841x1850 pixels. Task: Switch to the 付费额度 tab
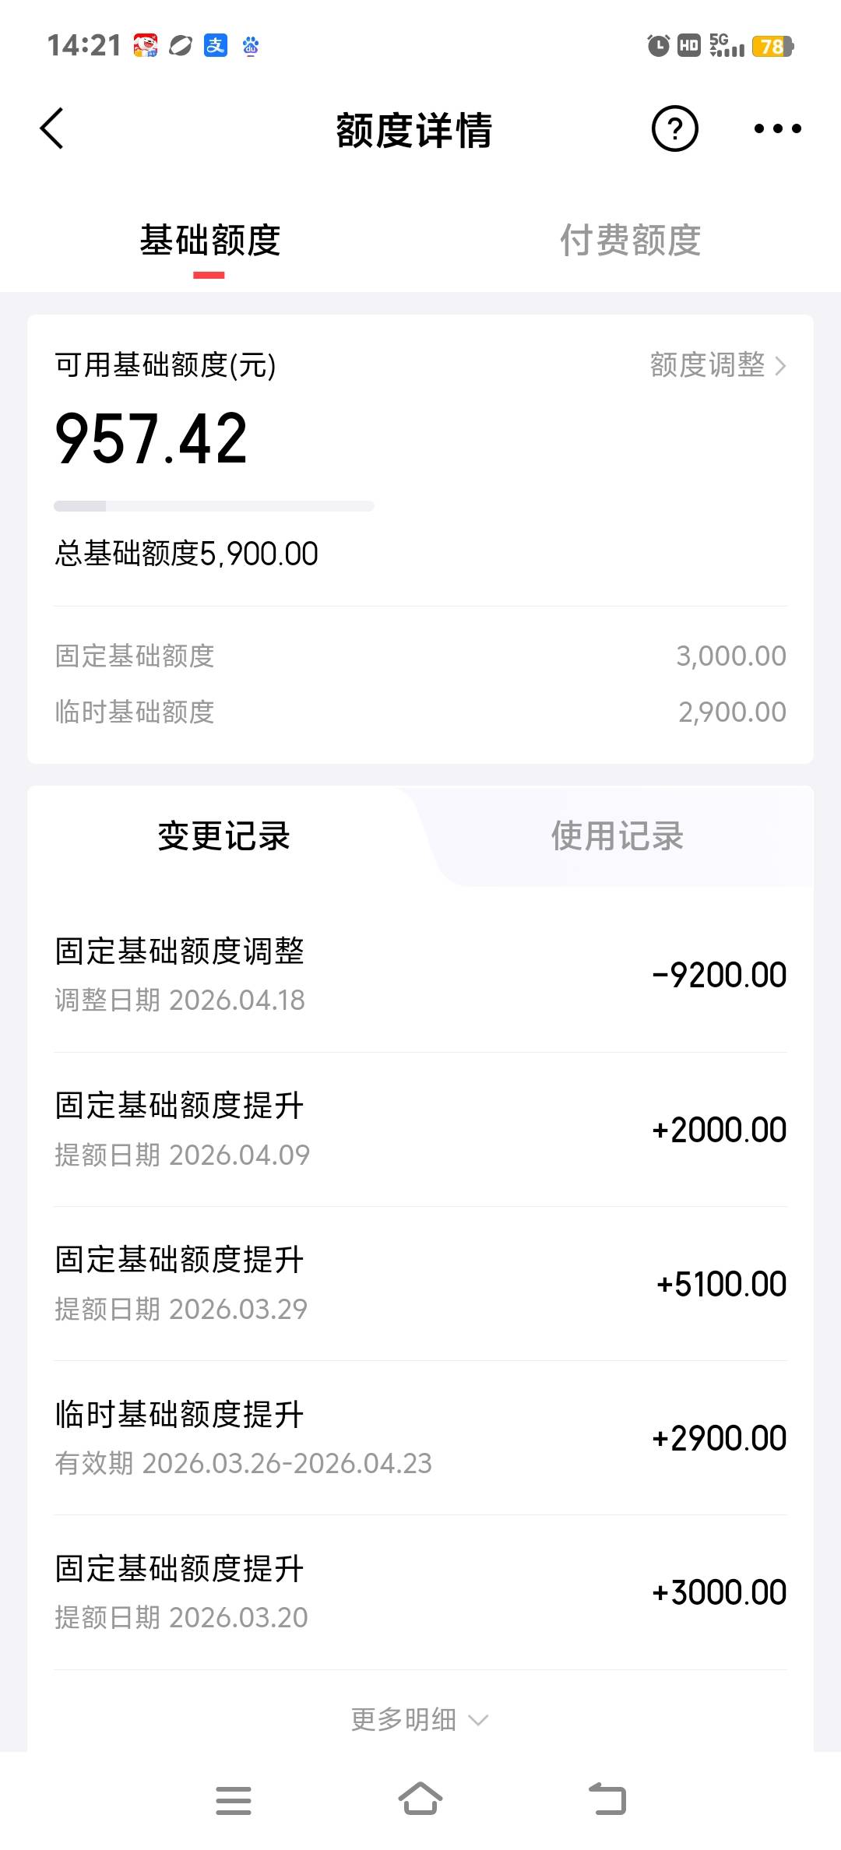(630, 240)
